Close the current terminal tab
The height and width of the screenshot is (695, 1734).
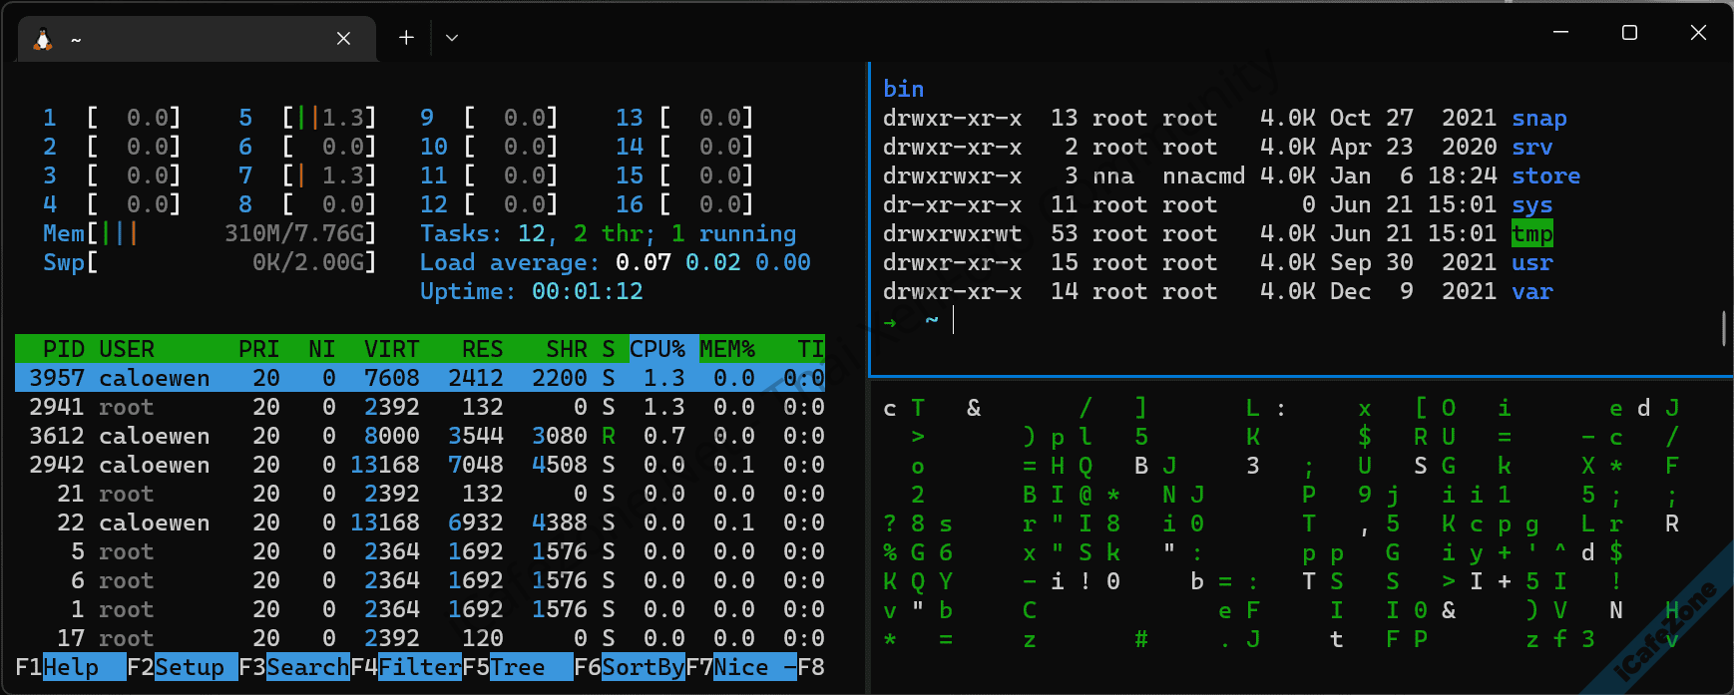click(343, 39)
